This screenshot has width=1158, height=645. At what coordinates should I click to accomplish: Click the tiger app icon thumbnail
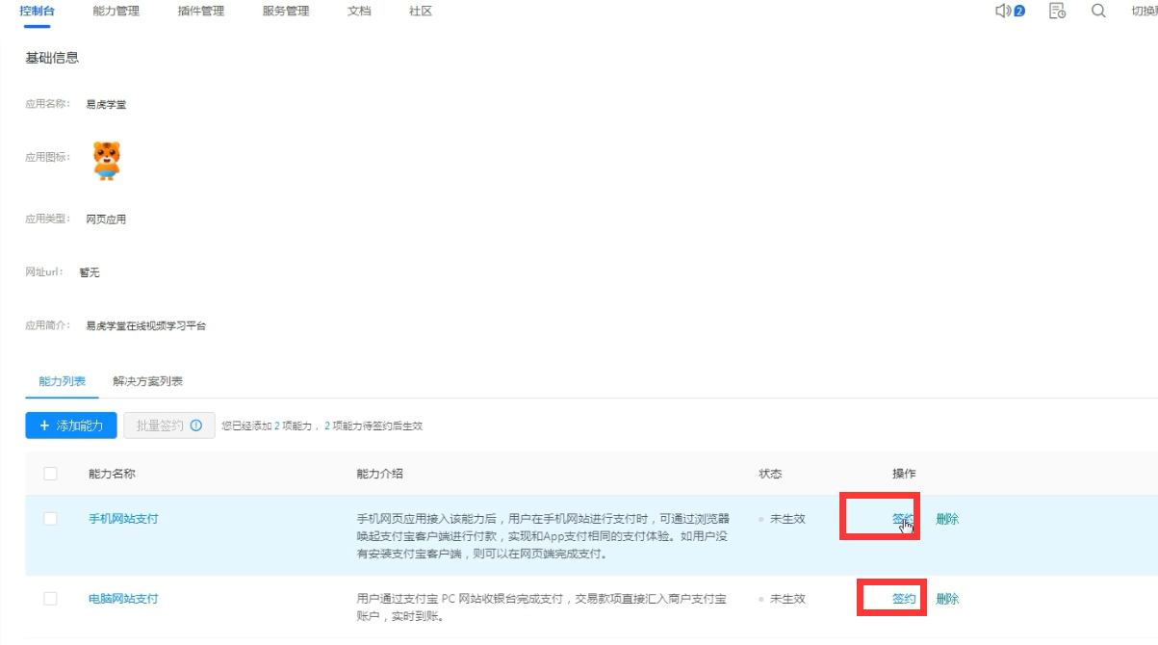pos(108,160)
